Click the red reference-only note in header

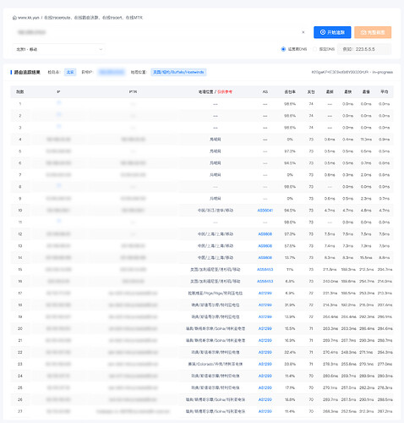point(225,92)
